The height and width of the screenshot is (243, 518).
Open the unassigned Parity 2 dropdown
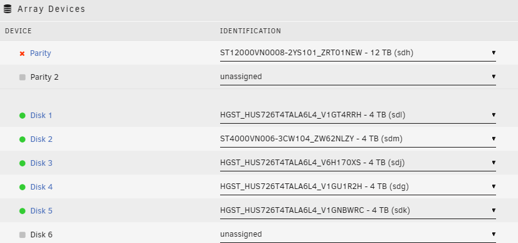coord(358,77)
